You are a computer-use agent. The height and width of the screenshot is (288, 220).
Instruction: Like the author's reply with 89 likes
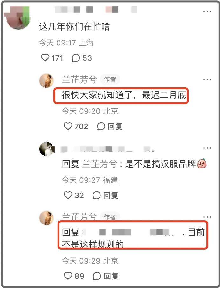pos(68,276)
